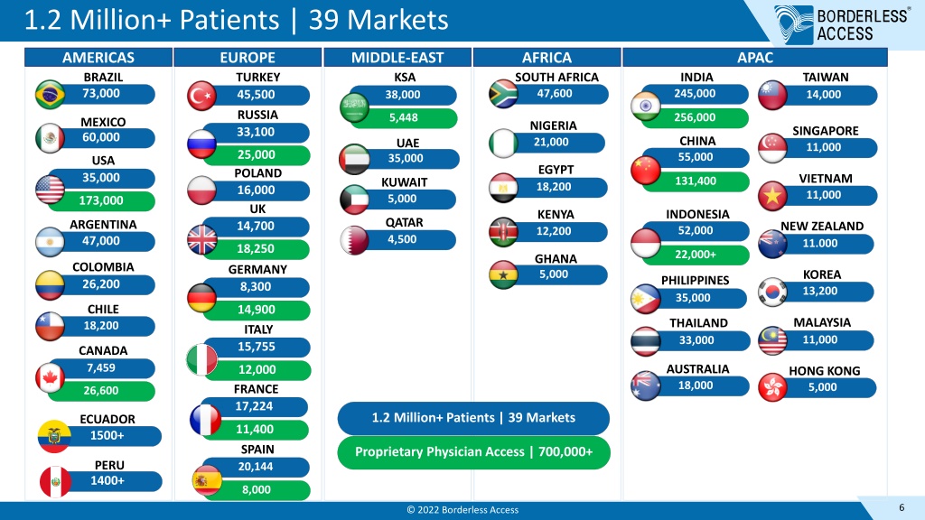Click the Hong Kong flag icon
The image size is (925, 520).
click(x=772, y=387)
